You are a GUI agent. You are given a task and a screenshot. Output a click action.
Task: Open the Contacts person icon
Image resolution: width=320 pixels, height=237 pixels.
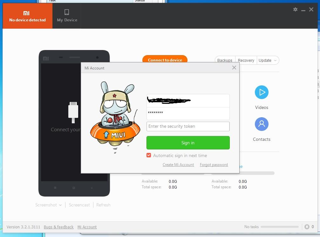pos(262,124)
